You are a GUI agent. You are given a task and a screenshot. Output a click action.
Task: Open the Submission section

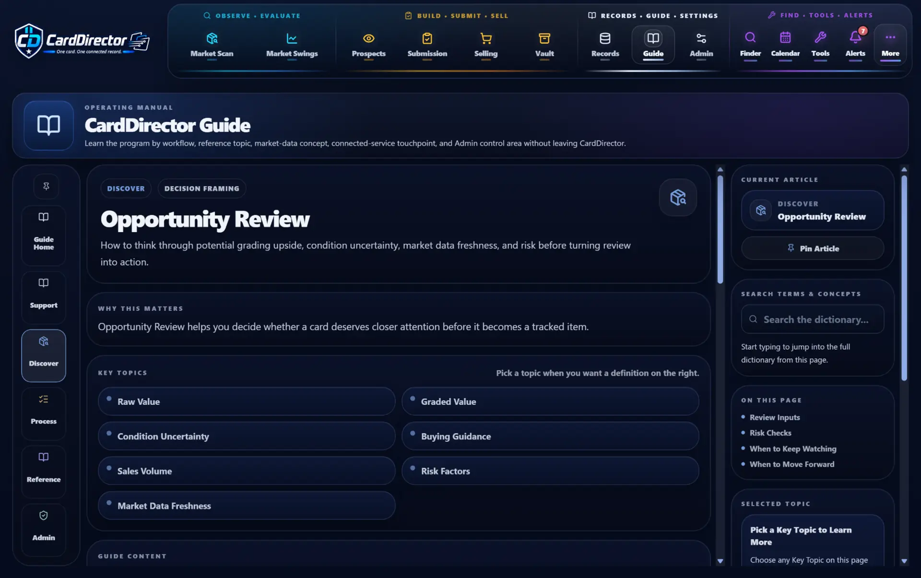427,45
